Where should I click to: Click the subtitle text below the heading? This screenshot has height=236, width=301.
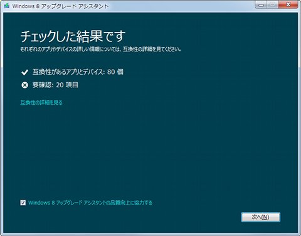[100, 50]
